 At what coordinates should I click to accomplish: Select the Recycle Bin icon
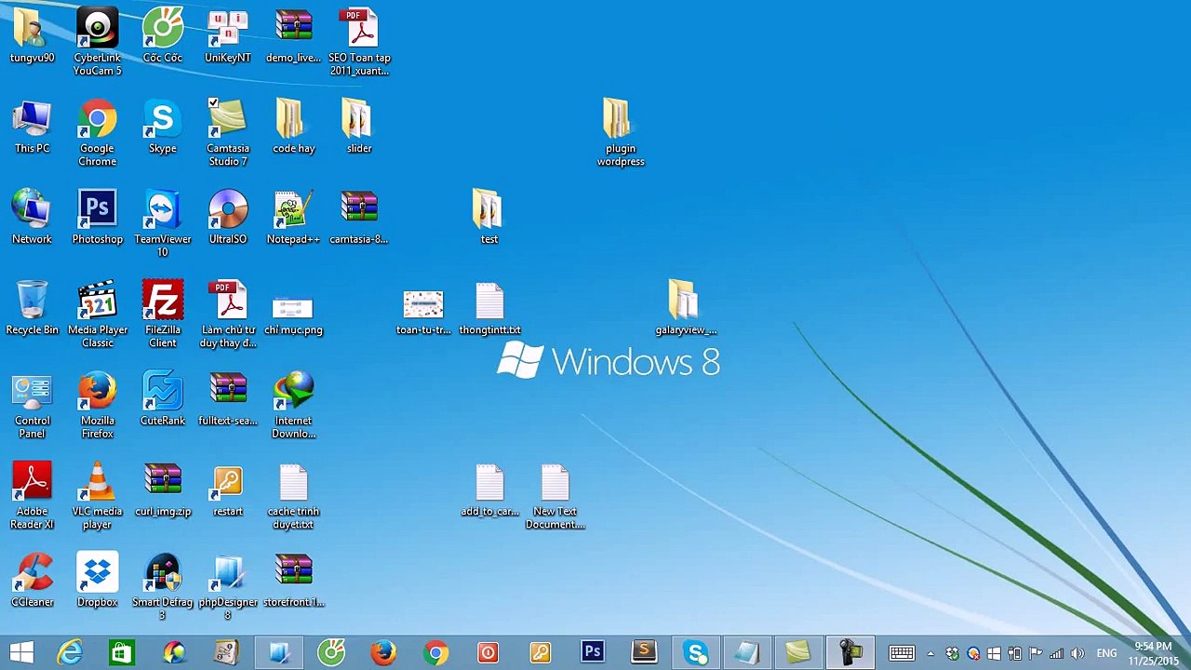(x=32, y=308)
